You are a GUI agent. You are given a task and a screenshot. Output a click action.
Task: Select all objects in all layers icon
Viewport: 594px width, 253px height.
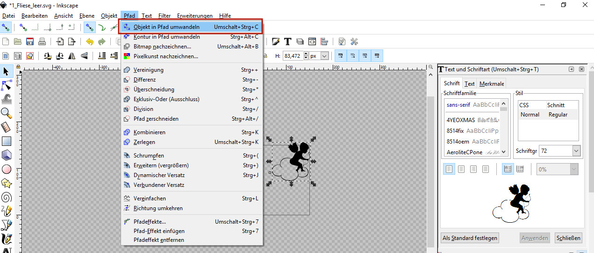point(18,56)
